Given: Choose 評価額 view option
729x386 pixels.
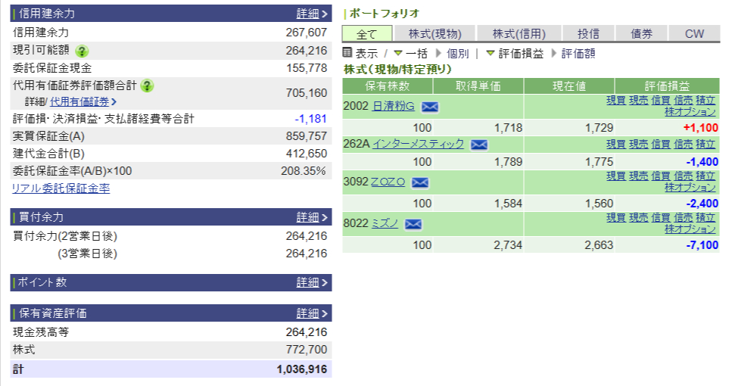Looking at the screenshot, I should [578, 54].
